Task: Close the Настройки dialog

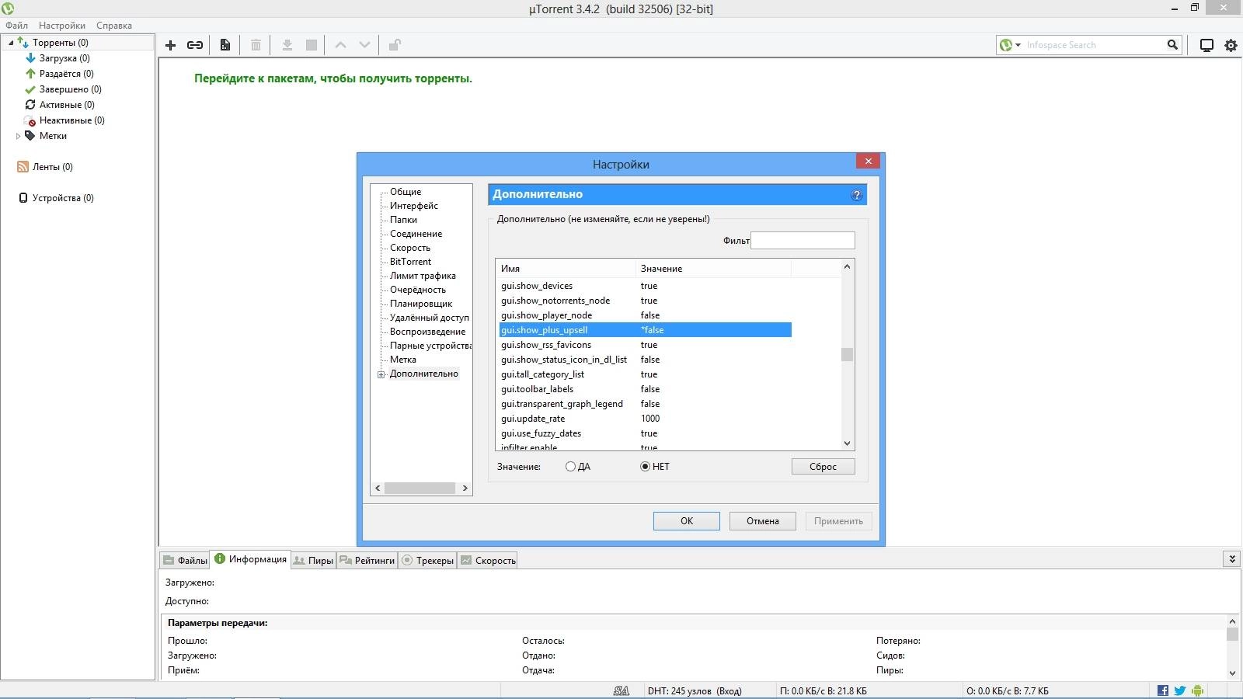Action: click(x=869, y=161)
